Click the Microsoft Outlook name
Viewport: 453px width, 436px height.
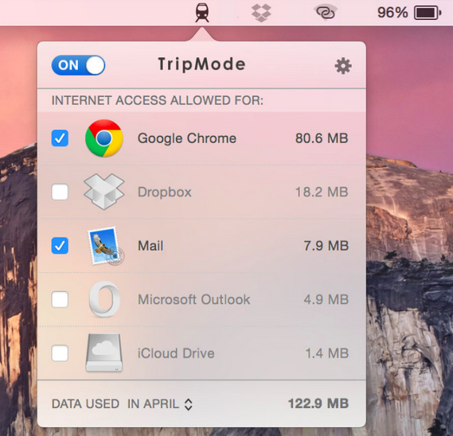[193, 299]
